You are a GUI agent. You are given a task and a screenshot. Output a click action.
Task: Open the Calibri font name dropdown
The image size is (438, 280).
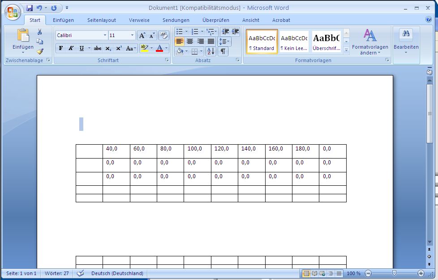(105, 35)
